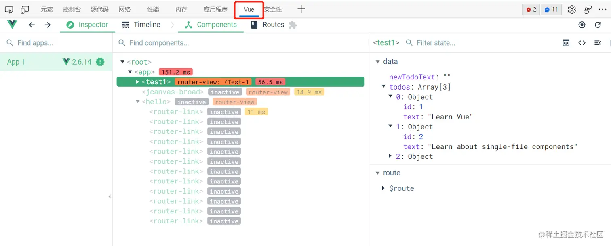
Task: Click the router-view: /Test-1 badge
Action: click(213, 82)
